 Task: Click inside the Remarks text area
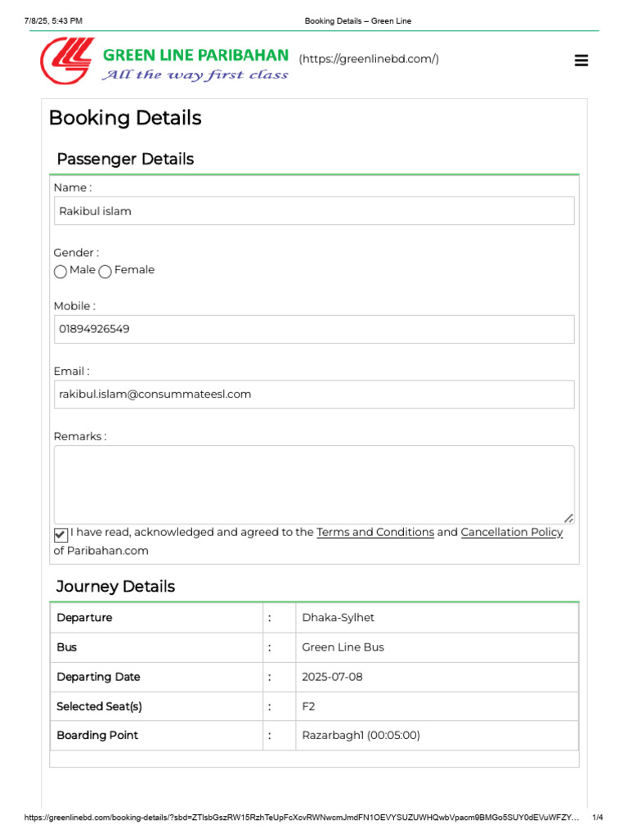tap(314, 483)
